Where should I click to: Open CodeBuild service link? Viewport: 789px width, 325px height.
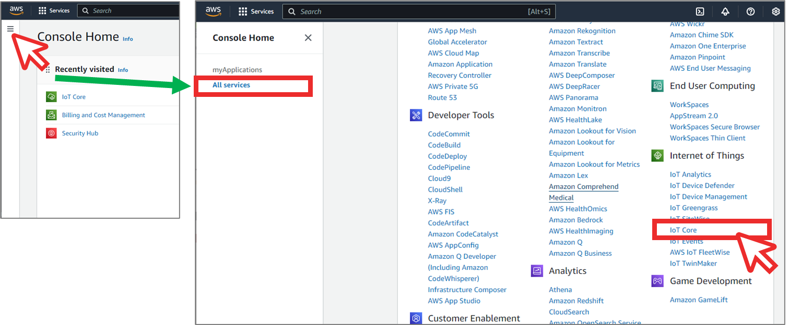click(x=444, y=145)
